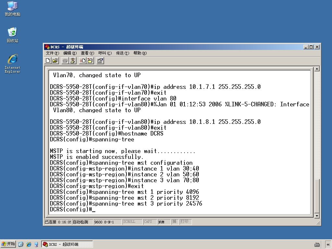Click the 'ip address 10.1.7.1' line
This screenshot has height=249, width=332.
[155, 87]
